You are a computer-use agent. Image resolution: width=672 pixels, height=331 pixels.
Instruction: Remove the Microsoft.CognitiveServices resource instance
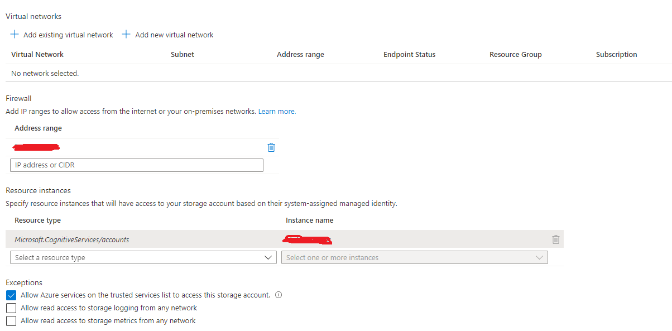coord(555,239)
